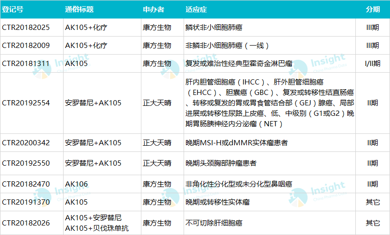Click AK105+贝伐珠单抗 line in CTR20182026 row
Image resolution: width=390 pixels, height=235 pixels.
(x=97, y=228)
